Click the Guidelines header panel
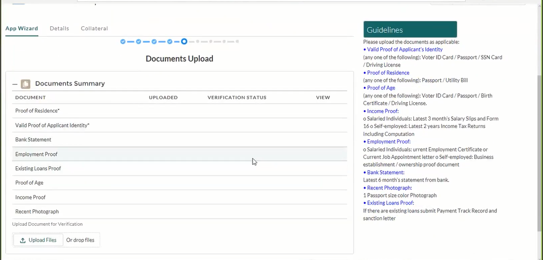 point(410,29)
